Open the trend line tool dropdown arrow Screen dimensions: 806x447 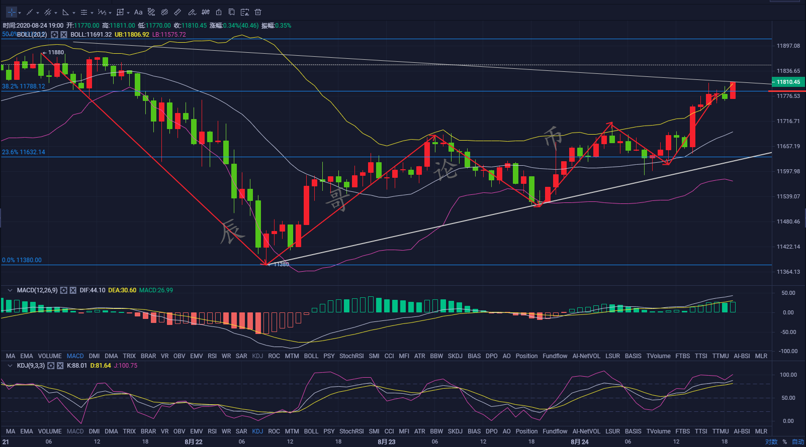pyautogui.click(x=38, y=13)
